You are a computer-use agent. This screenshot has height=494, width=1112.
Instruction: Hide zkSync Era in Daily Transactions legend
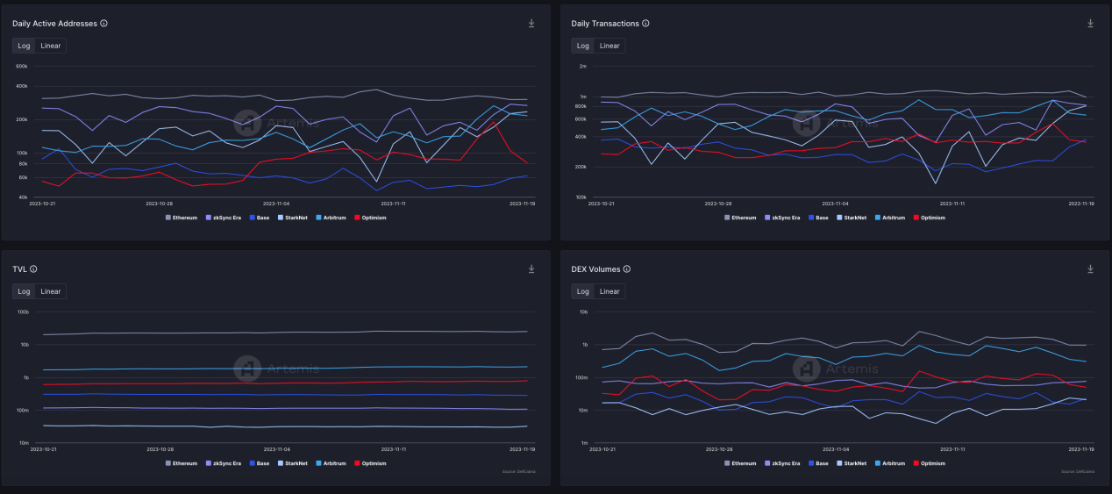[x=783, y=218]
